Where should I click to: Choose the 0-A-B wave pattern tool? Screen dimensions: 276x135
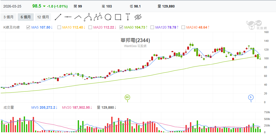88,17
